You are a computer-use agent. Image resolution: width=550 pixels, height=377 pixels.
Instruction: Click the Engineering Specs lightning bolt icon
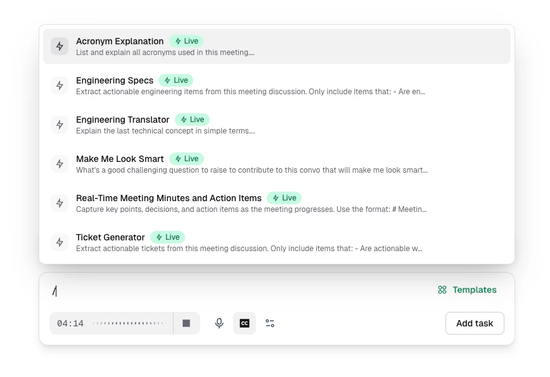tap(60, 85)
